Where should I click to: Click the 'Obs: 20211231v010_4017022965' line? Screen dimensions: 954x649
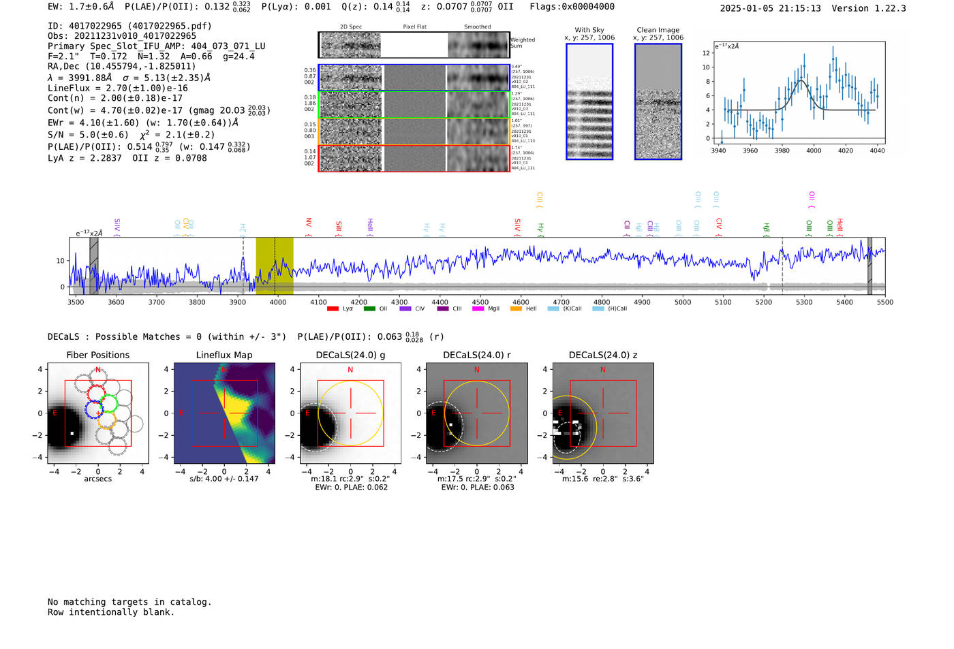click(122, 36)
